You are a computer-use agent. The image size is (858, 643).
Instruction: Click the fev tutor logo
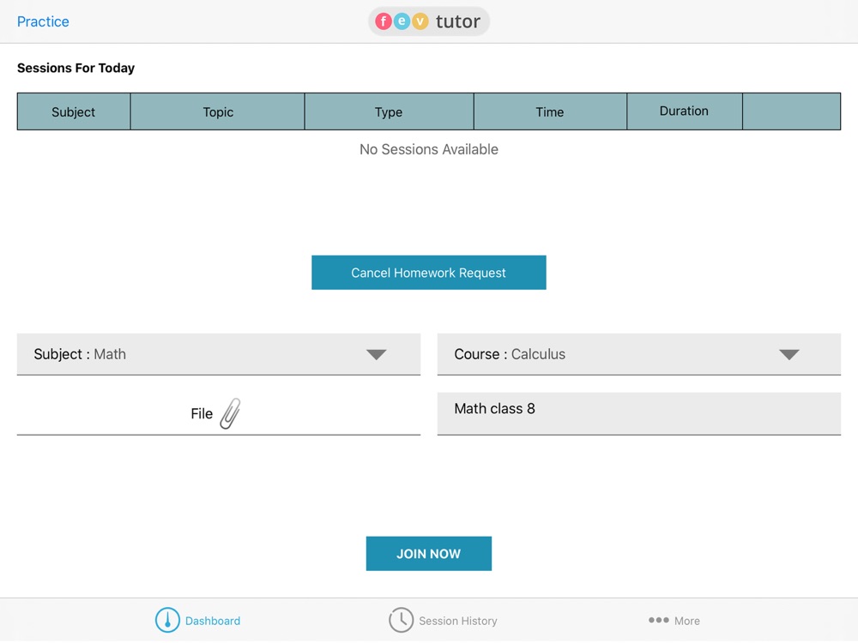pos(428,21)
